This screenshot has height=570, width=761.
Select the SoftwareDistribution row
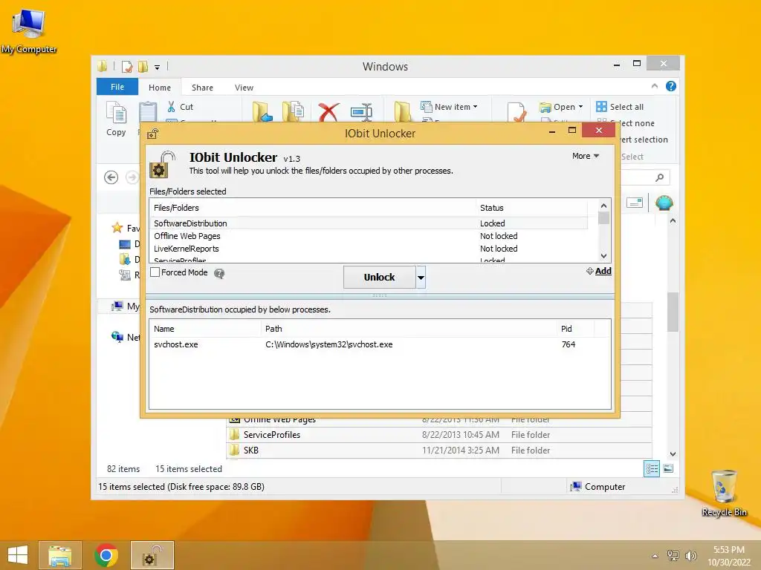click(x=369, y=223)
